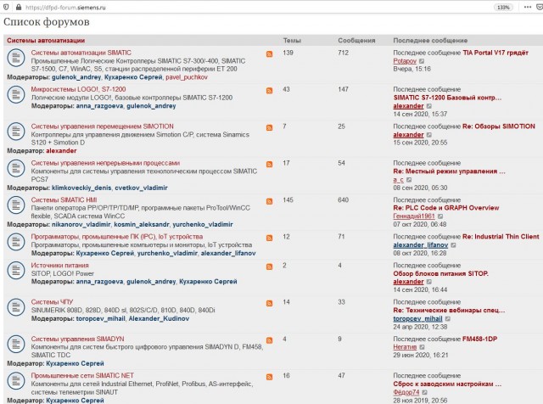
Task: Click forum status icon beside Системы автоматизации SIMATIC
Action: click(x=16, y=58)
